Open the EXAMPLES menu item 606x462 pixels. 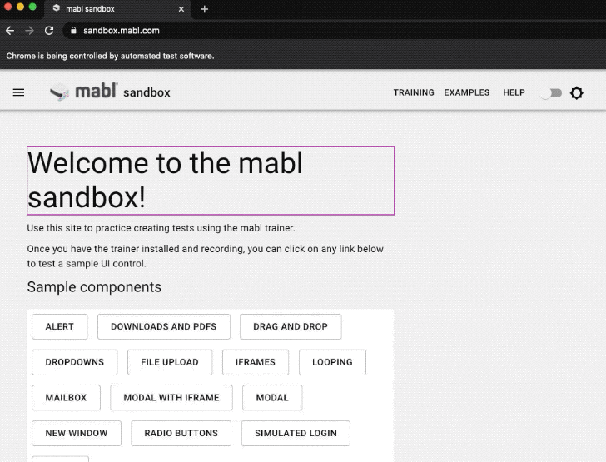pyautogui.click(x=466, y=92)
